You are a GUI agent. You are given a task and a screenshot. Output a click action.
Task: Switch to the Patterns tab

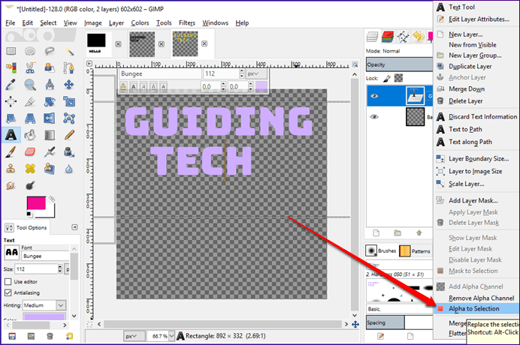[x=415, y=251]
